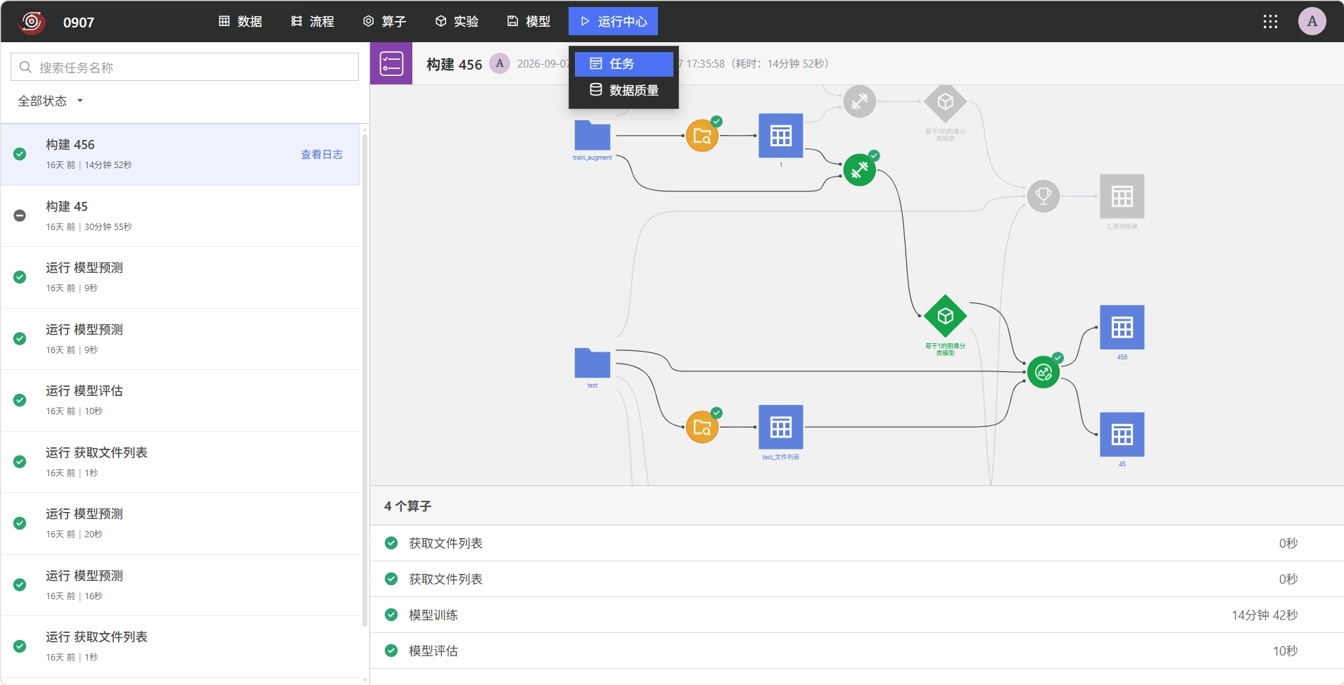Image resolution: width=1344 pixels, height=685 pixels.
Task: Choose 任务 from the dropdown menu
Action: point(624,64)
